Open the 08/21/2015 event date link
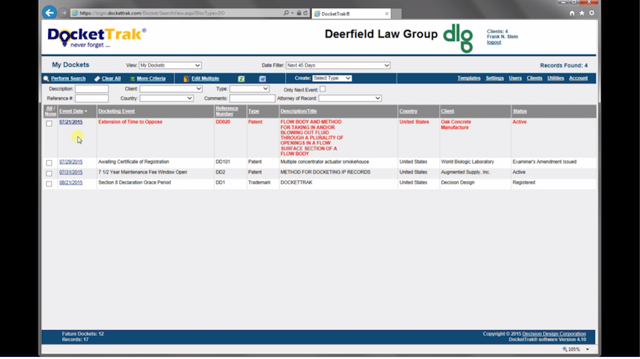Image resolution: width=640 pixels, height=359 pixels. [71, 182]
